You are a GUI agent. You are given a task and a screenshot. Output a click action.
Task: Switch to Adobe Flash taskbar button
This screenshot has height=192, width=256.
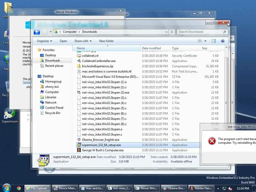point(201,188)
